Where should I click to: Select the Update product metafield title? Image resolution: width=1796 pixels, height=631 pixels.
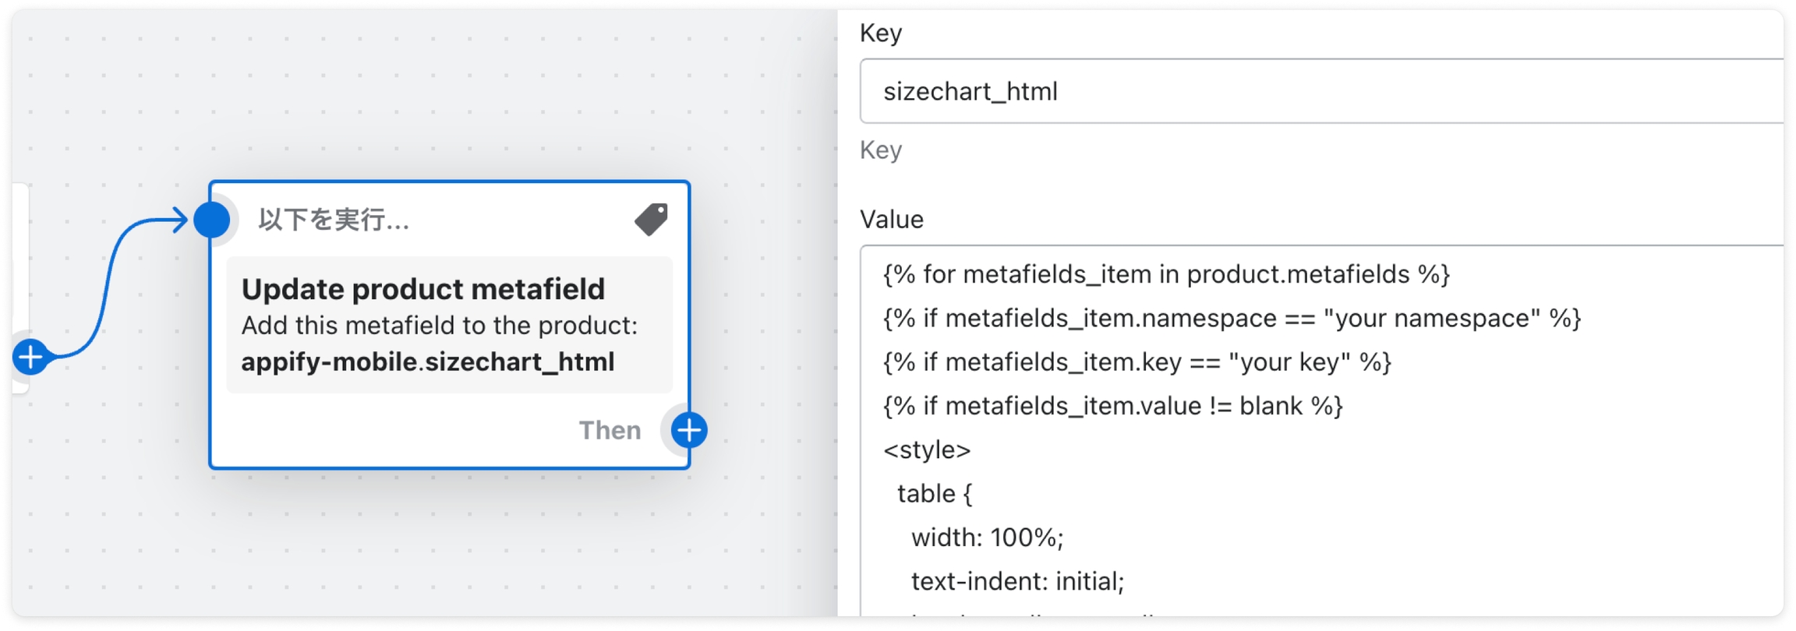422,289
